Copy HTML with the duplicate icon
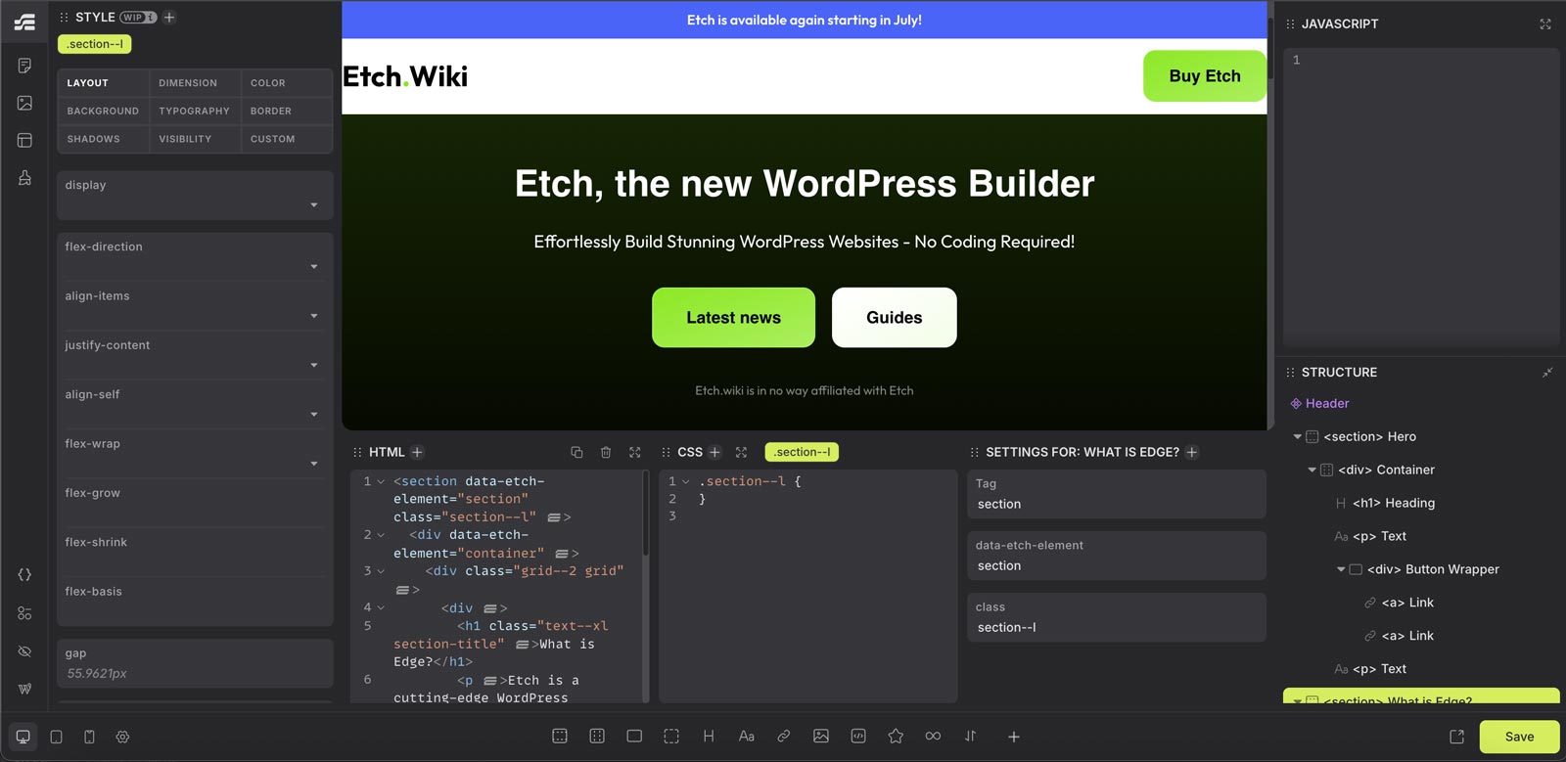The width and height of the screenshot is (1566, 762). pyautogui.click(x=576, y=452)
